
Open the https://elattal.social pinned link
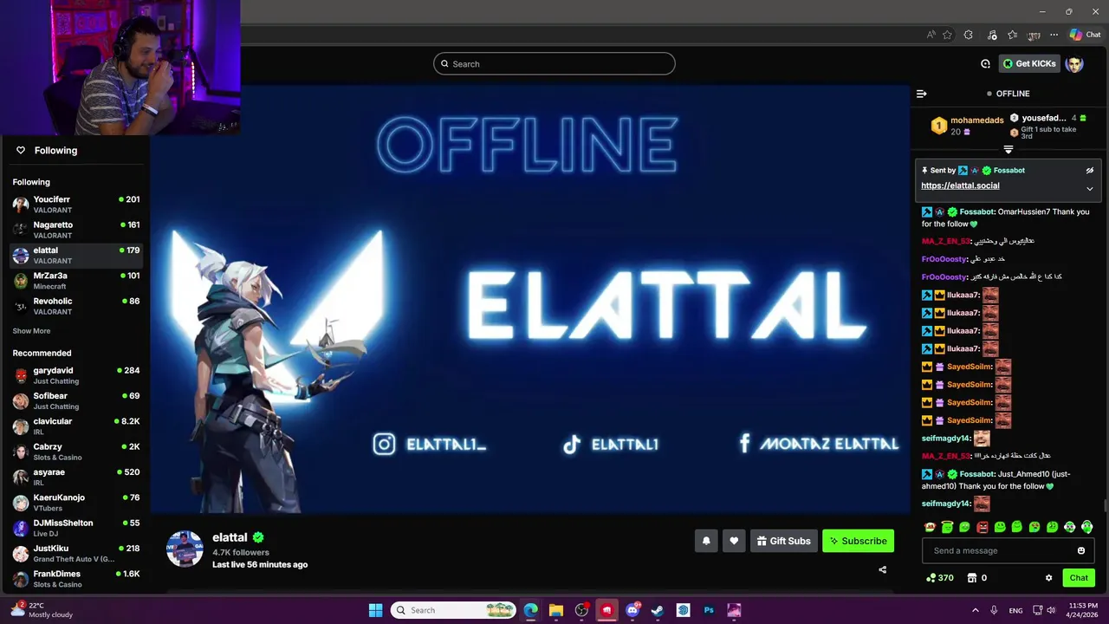coord(960,185)
